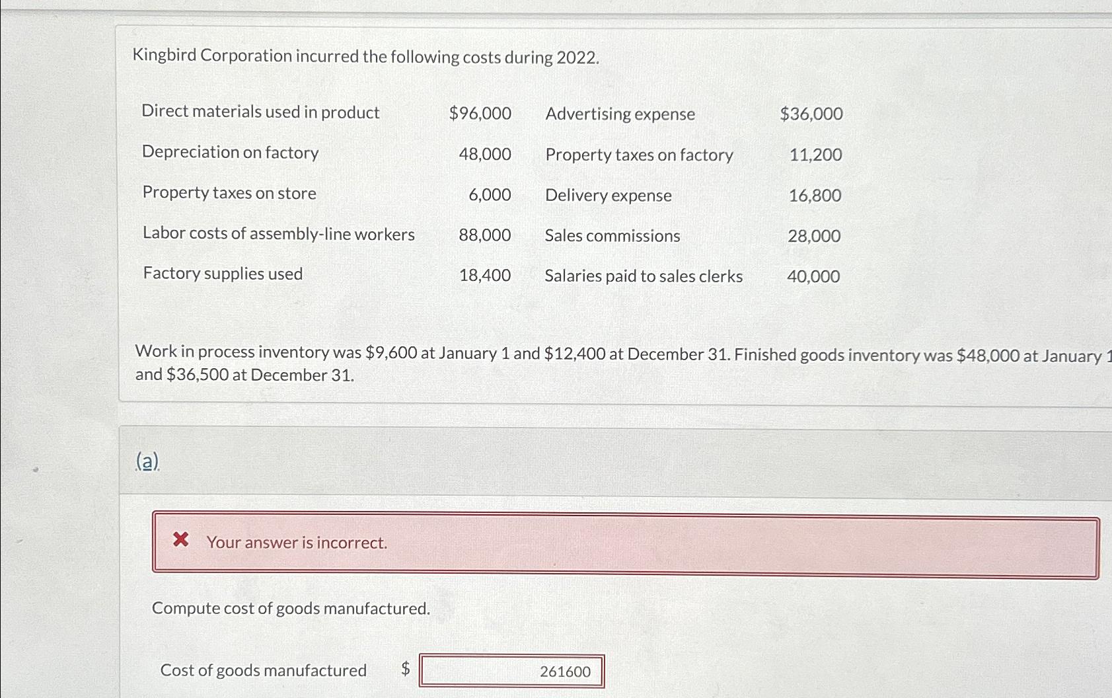The height and width of the screenshot is (698, 1112).
Task: Select the Delivery expense value 16,800
Action: (816, 195)
